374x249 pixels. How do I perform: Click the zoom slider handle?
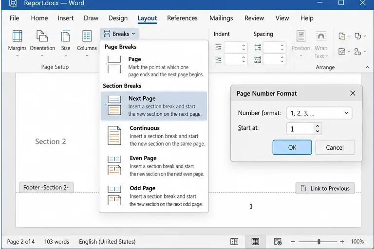[x=319, y=242]
